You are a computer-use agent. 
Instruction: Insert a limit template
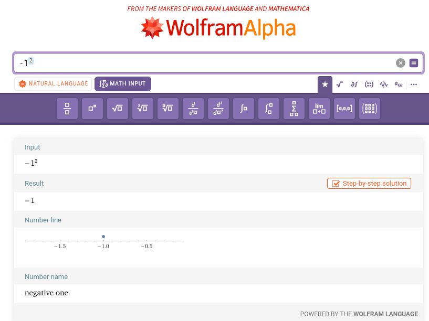tap(319, 109)
